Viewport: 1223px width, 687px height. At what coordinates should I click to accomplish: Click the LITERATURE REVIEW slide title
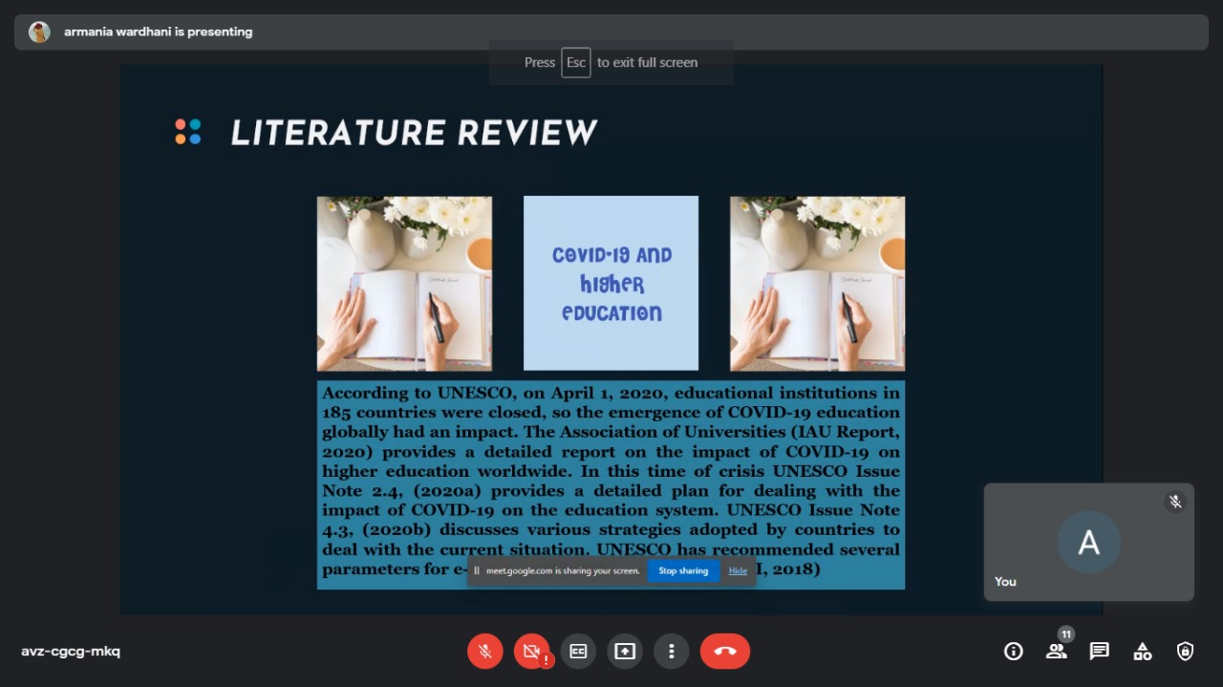(x=414, y=133)
